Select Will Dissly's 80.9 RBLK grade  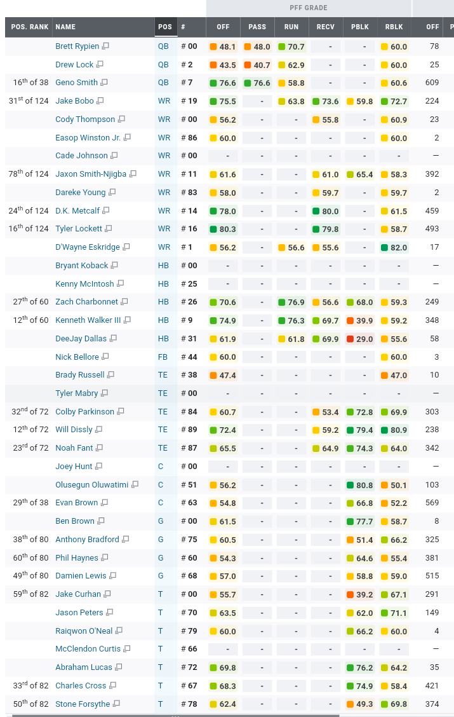tap(394, 430)
